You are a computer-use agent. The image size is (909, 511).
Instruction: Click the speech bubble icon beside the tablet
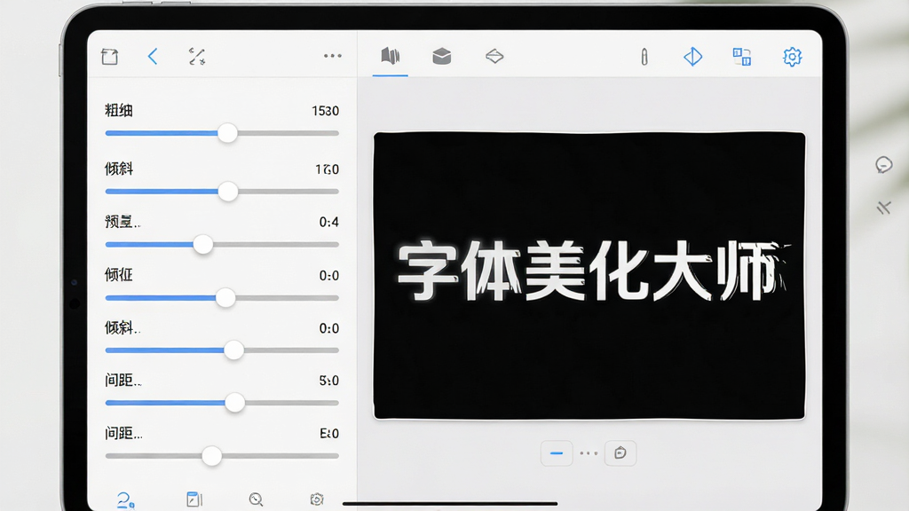coord(883,165)
